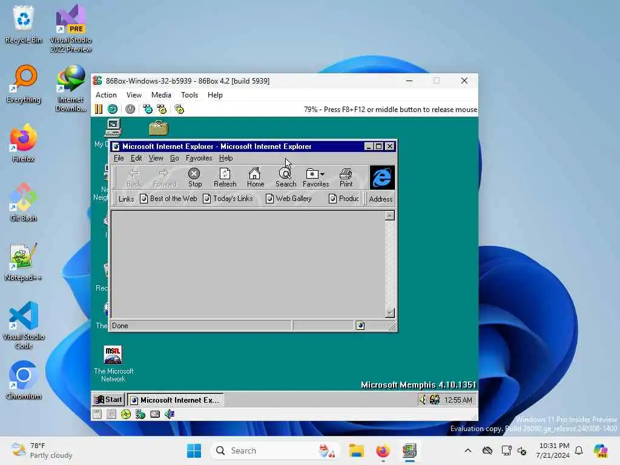Click the Stop button in Internet Explorer
This screenshot has height=465, width=620.
[x=194, y=177]
